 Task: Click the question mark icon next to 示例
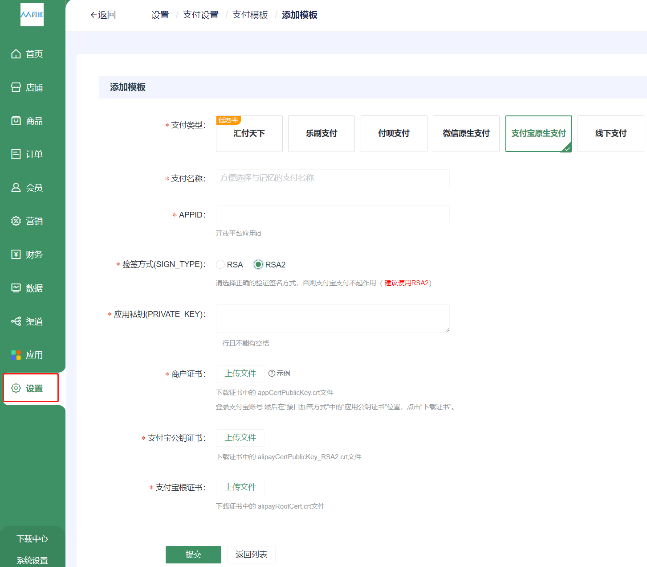tap(272, 374)
